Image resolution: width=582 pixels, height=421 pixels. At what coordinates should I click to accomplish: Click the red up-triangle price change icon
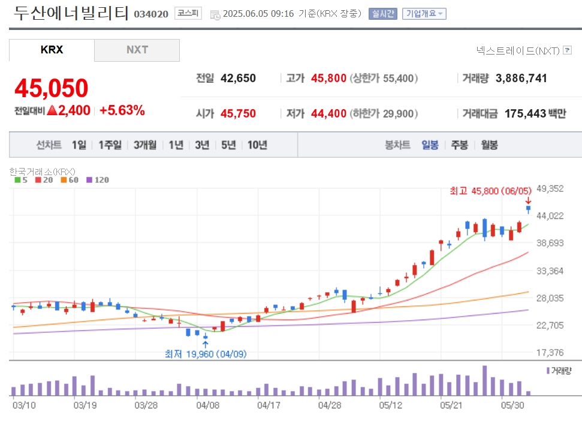[52, 110]
